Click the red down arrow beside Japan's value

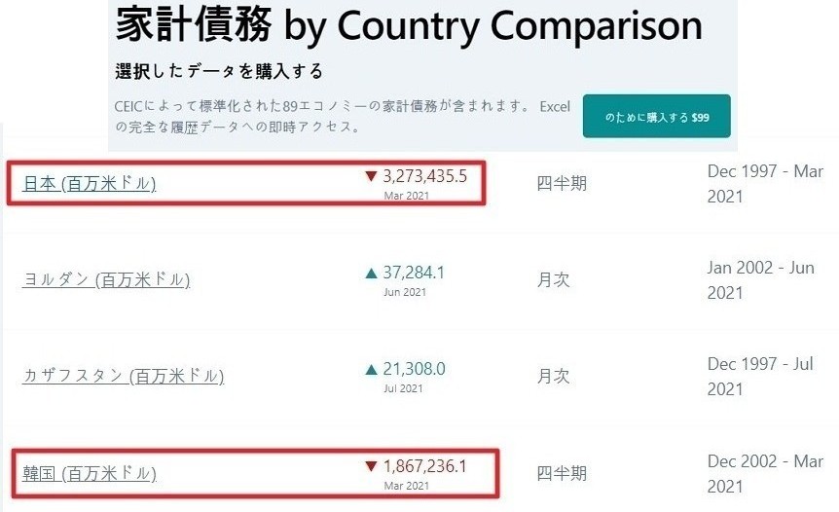pyautogui.click(x=370, y=176)
